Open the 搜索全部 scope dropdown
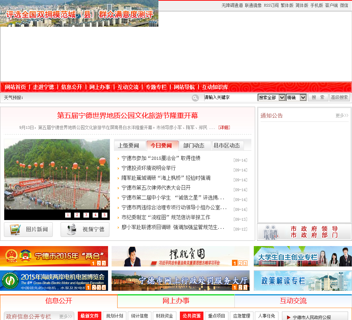The height and width of the screenshot is (320, 352). (x=271, y=98)
